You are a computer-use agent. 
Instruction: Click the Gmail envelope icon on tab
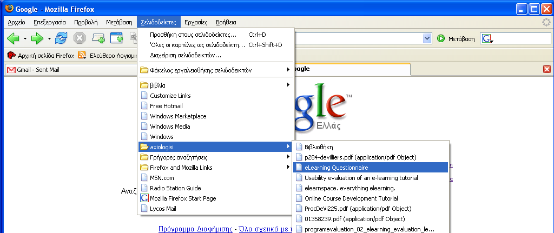point(11,70)
